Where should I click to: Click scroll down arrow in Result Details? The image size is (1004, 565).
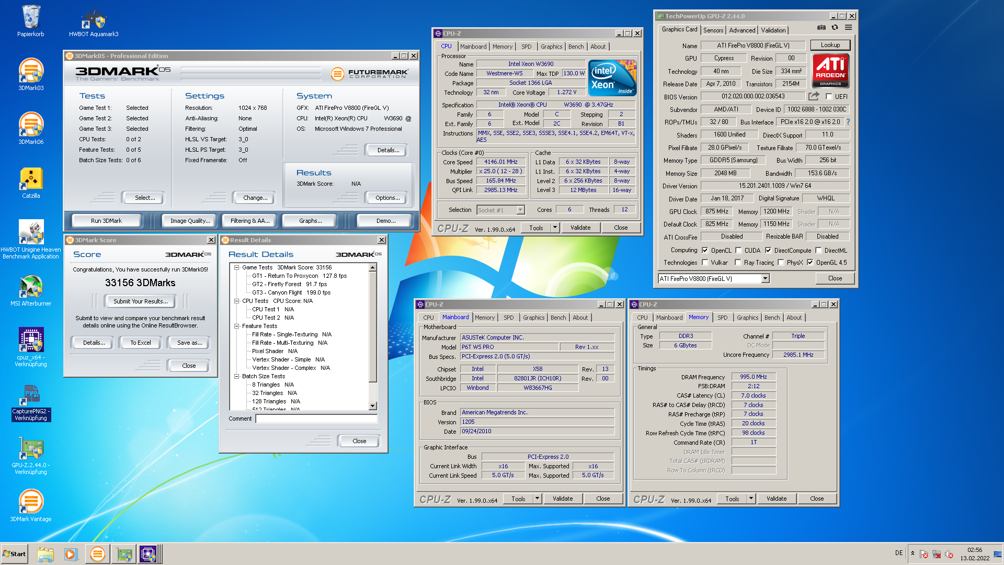[373, 406]
